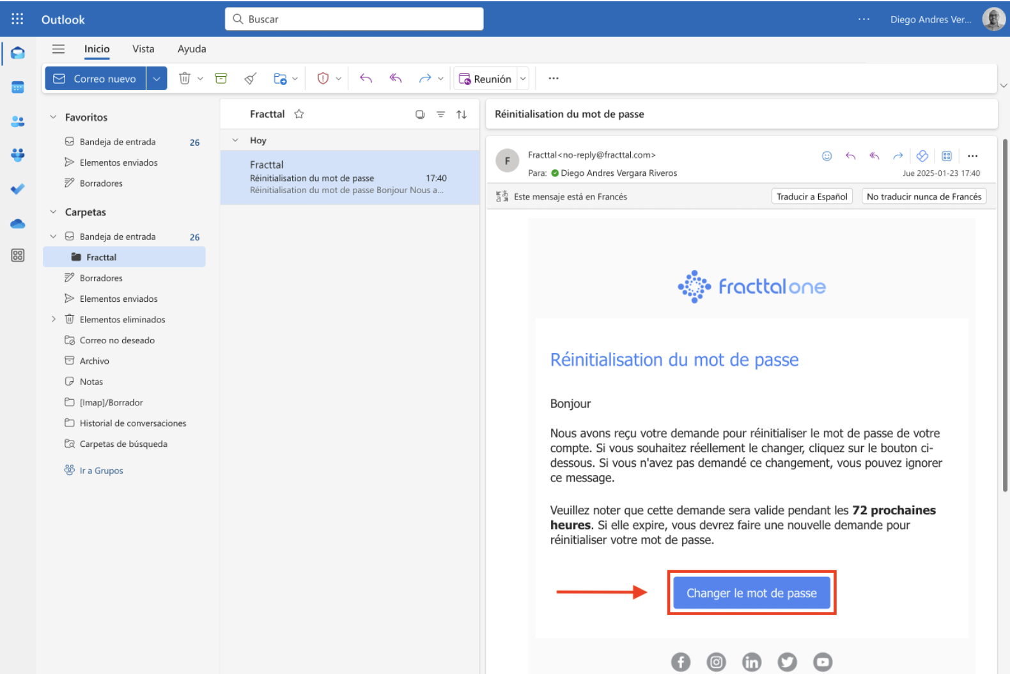This screenshot has height=674, width=1010.
Task: Open More apps grid icon
Action: pos(18,255)
